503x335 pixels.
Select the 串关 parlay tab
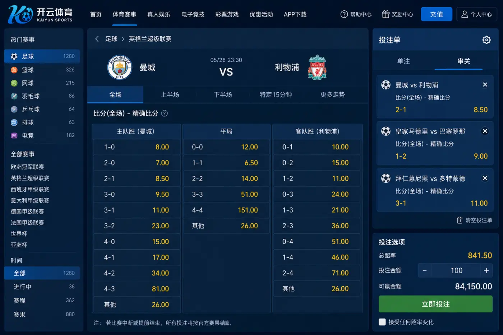pos(463,61)
